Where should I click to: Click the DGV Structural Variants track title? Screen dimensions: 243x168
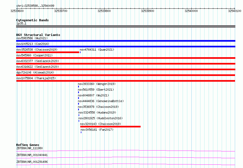coord(38,35)
